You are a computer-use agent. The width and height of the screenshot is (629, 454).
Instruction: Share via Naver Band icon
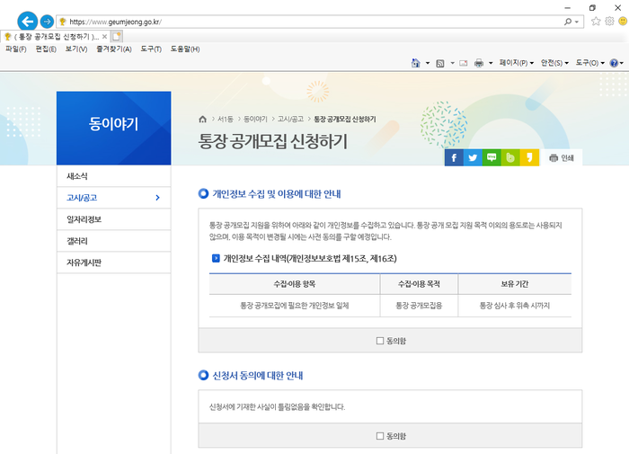click(510, 158)
